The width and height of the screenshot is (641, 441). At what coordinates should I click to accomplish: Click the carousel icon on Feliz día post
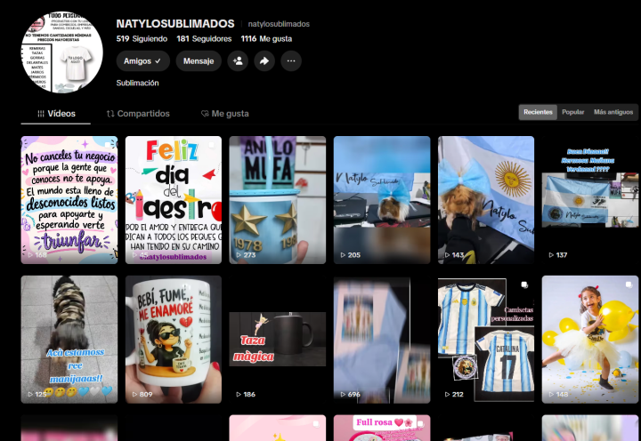[212, 145]
